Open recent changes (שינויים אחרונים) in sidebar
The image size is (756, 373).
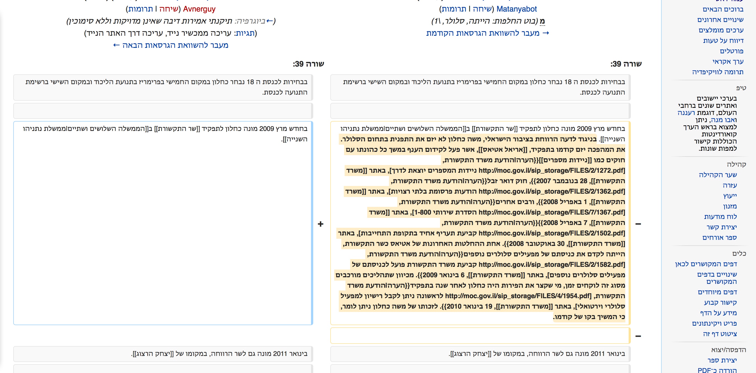(720, 20)
